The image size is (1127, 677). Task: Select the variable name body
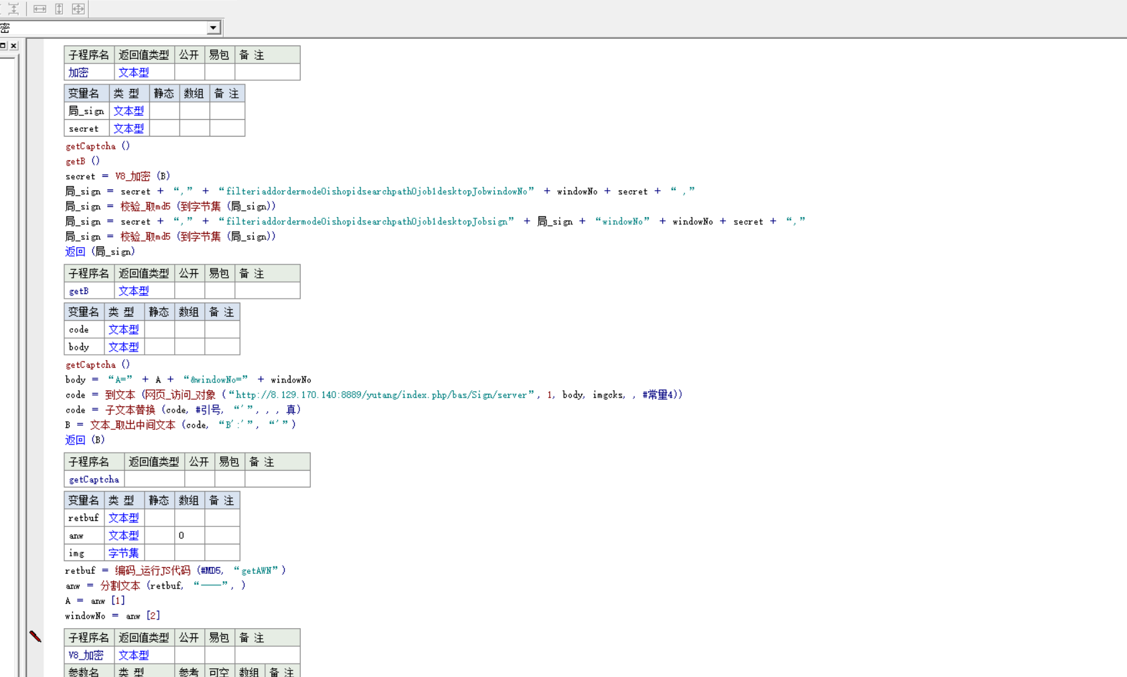tap(84, 347)
